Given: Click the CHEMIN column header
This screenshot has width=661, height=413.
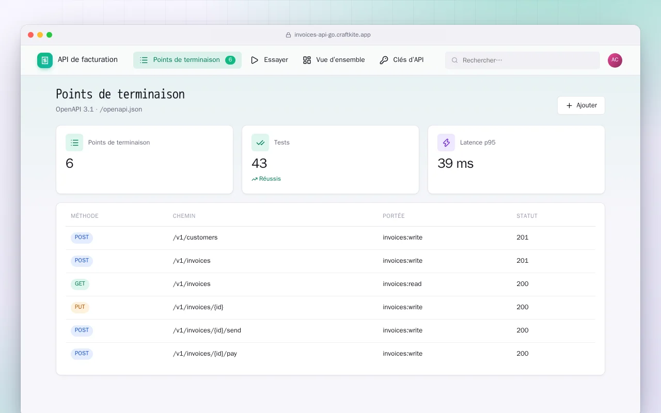Looking at the screenshot, I should (x=184, y=216).
